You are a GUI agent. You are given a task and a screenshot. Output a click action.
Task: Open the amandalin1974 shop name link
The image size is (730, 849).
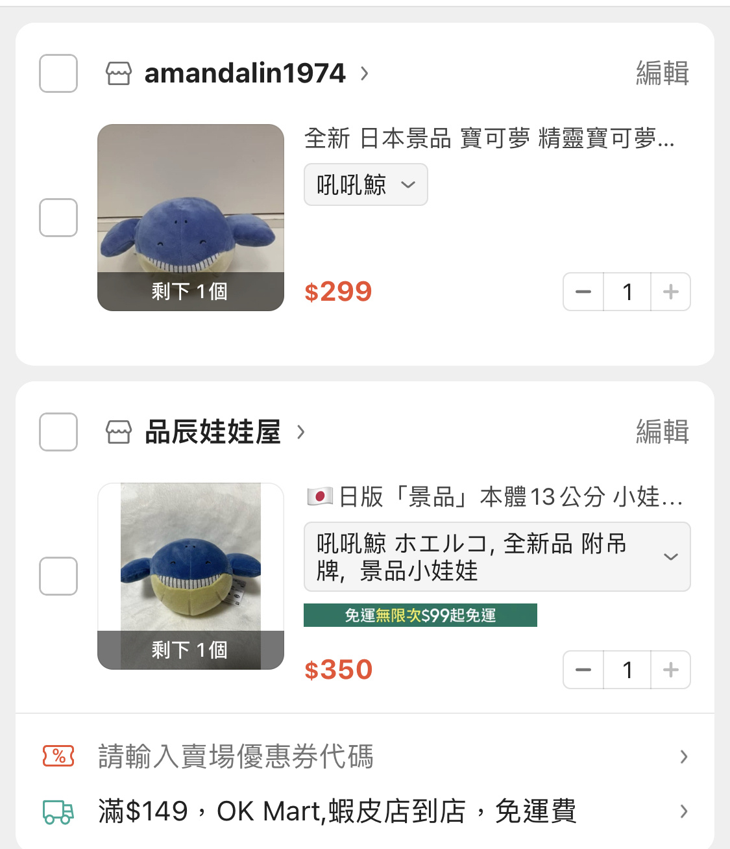245,73
